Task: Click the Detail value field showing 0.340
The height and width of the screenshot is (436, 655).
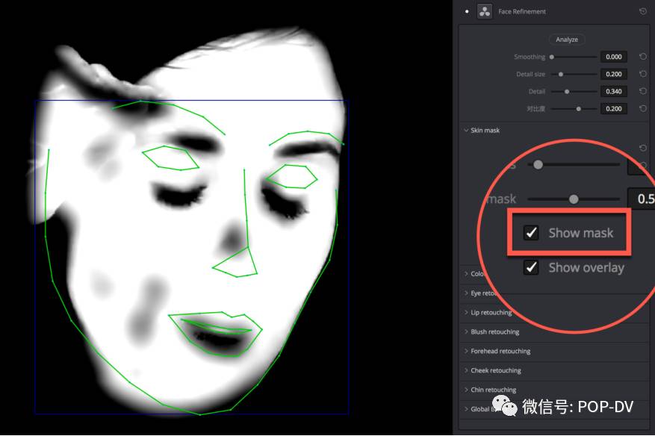Action: tap(614, 91)
